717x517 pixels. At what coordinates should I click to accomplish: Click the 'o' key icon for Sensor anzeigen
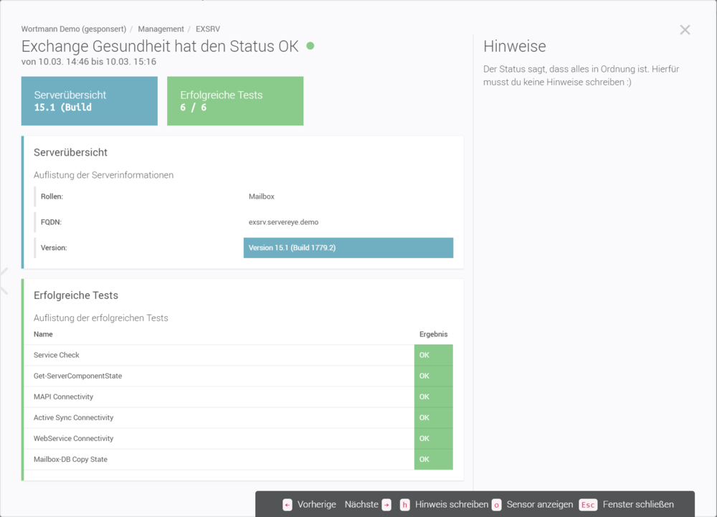tap(497, 505)
